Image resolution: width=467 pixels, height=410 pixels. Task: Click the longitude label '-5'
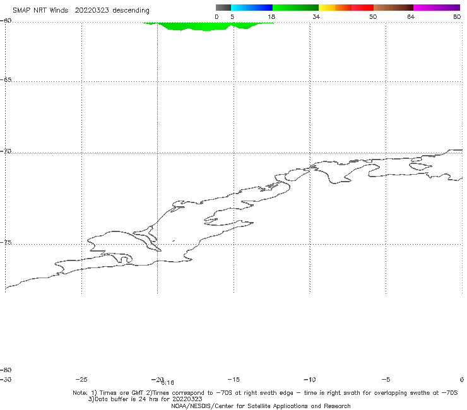tap(386, 380)
